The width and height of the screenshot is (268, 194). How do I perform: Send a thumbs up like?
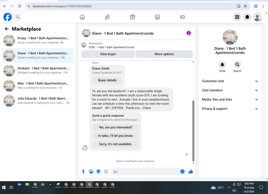click(x=191, y=171)
